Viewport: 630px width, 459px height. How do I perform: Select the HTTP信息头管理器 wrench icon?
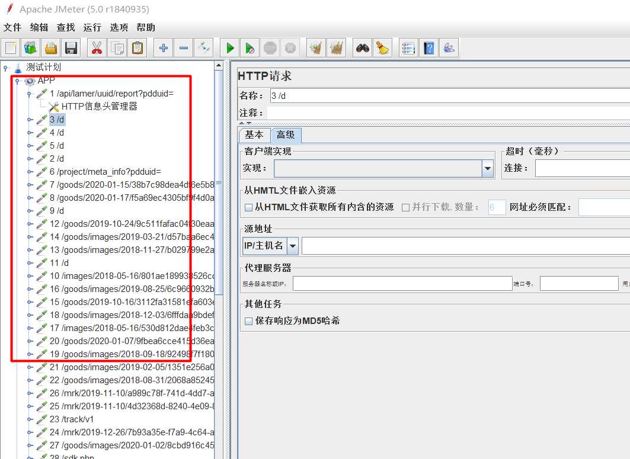[x=53, y=107]
